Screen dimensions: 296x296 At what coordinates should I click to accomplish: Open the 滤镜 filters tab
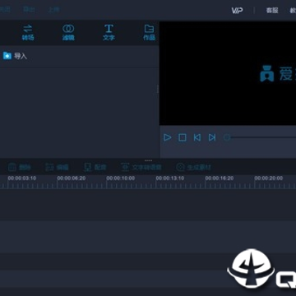[x=68, y=32]
